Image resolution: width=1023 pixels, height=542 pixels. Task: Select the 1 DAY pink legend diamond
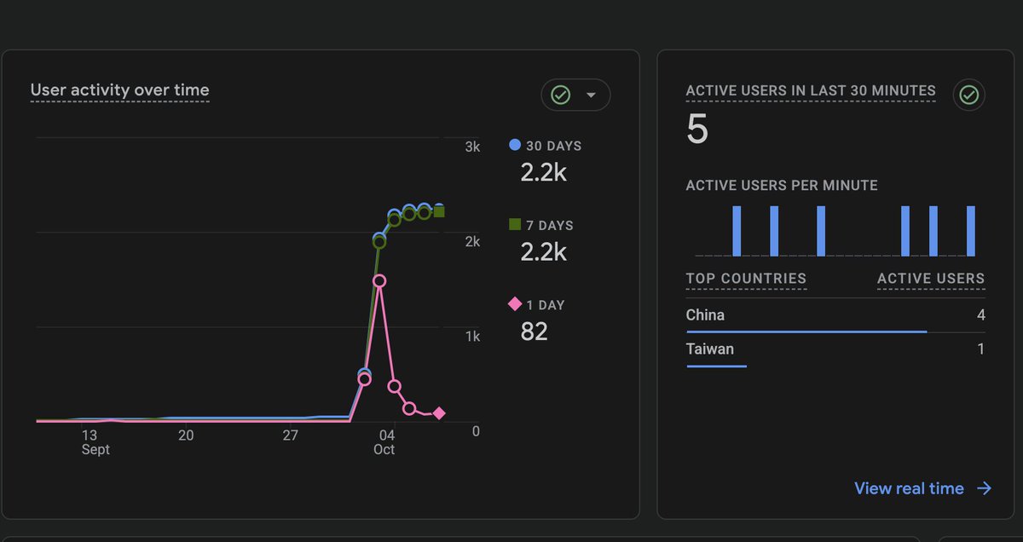(x=515, y=304)
